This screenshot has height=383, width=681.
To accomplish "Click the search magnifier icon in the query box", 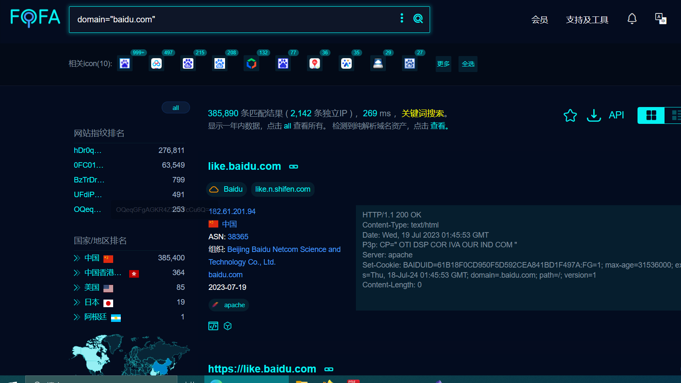I will click(x=418, y=19).
